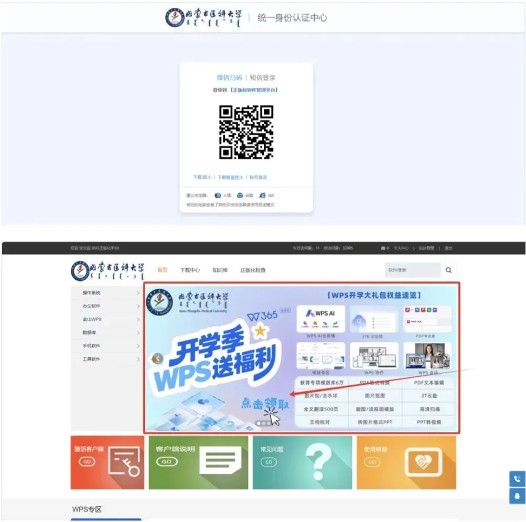526x522 pixels.
Task: Expand the 金山WPS category chevron
Action: tap(138, 319)
